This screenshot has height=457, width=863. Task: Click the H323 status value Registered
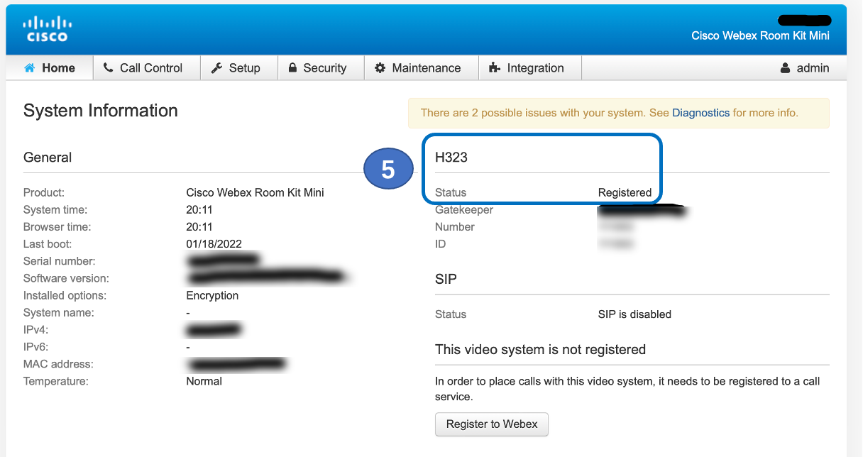625,192
